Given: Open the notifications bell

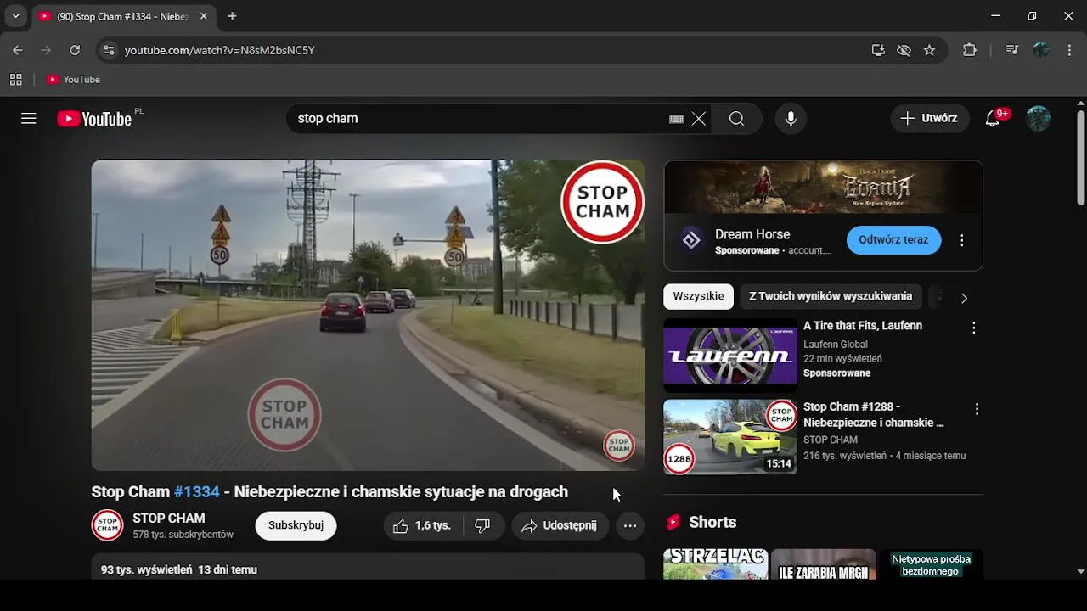Looking at the screenshot, I should (993, 119).
